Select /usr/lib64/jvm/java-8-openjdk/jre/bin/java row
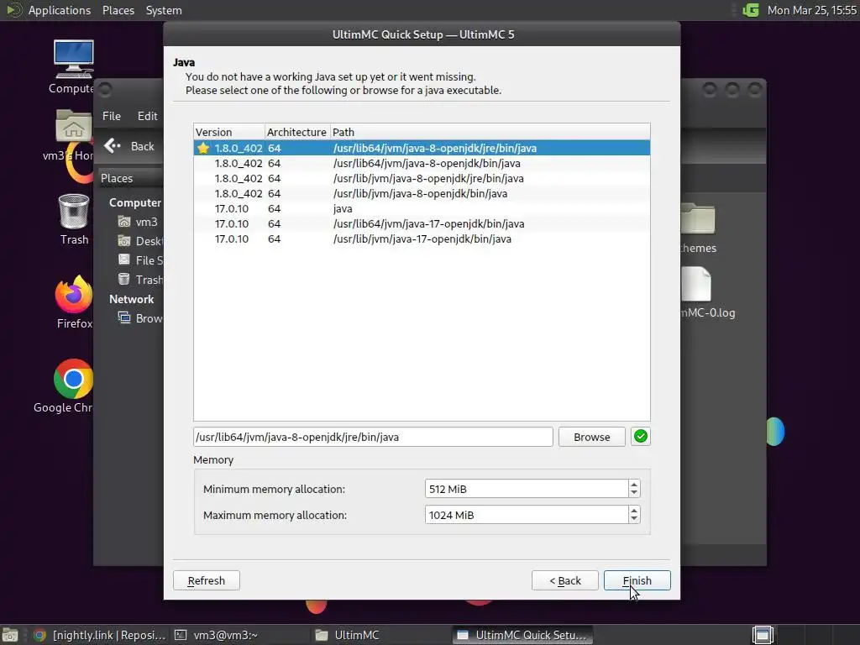The width and height of the screenshot is (860, 645). click(x=422, y=148)
